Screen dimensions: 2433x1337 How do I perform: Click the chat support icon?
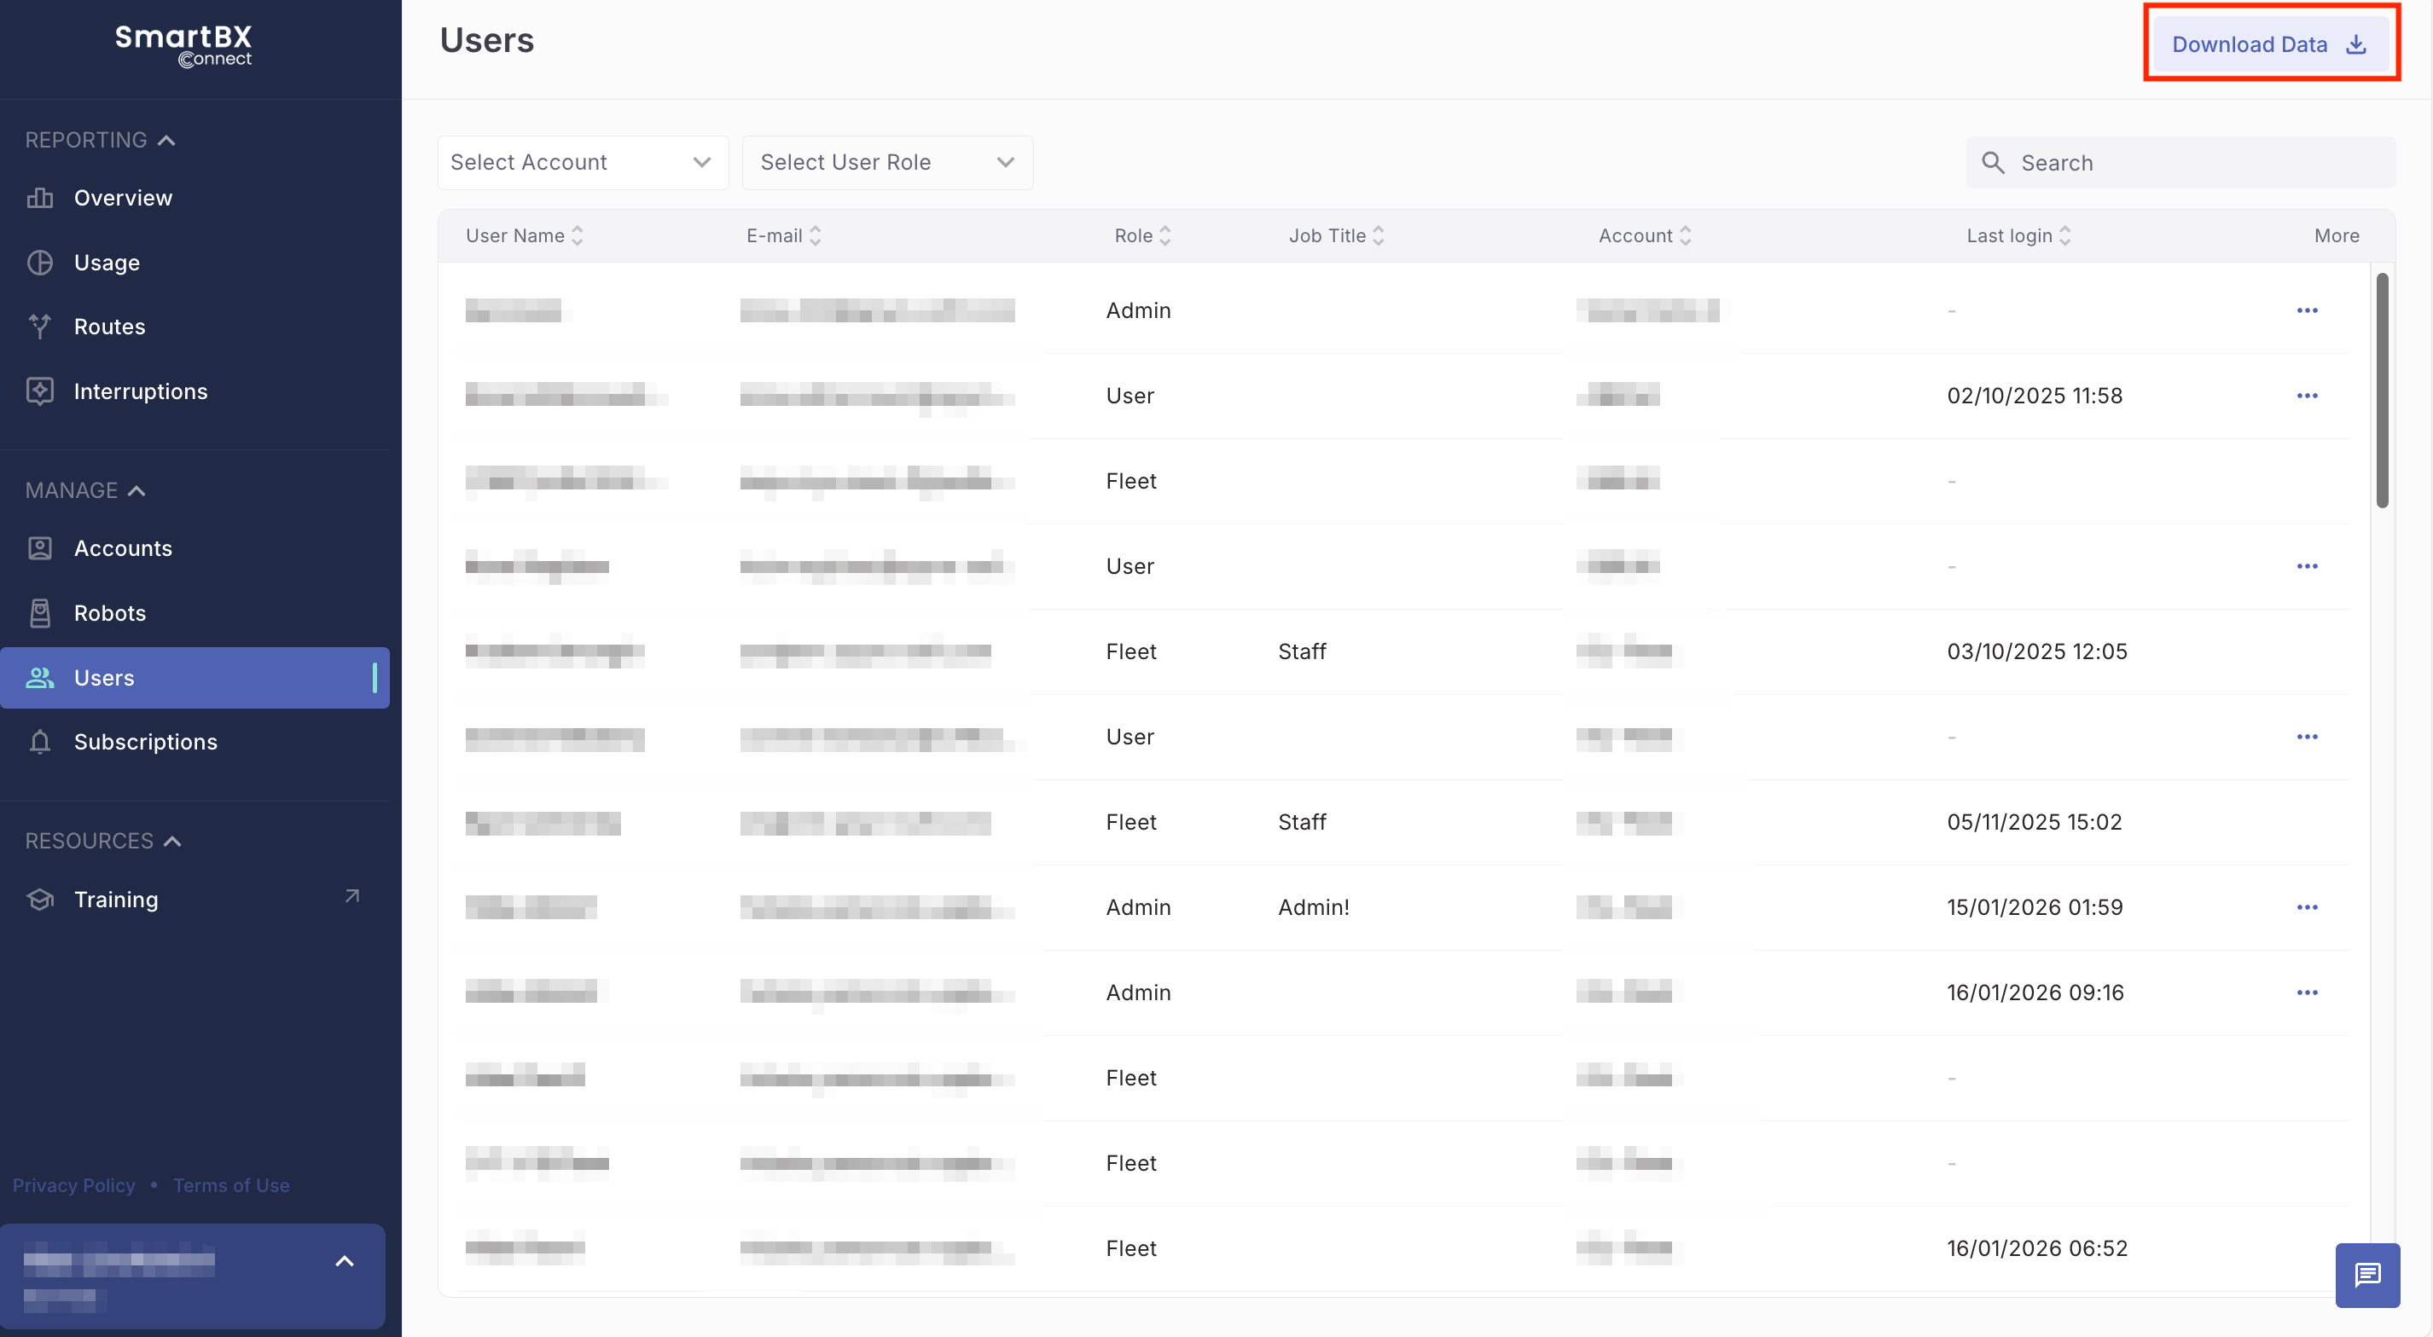click(2366, 1275)
